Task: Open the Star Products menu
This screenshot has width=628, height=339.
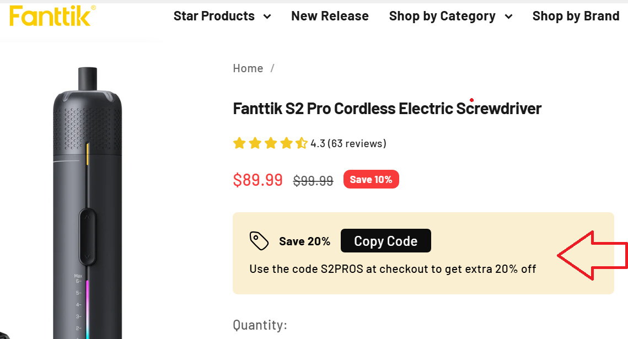Action: (x=214, y=16)
